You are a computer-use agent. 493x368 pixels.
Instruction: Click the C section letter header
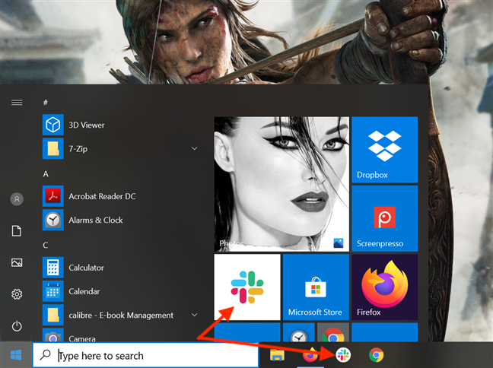tap(46, 245)
